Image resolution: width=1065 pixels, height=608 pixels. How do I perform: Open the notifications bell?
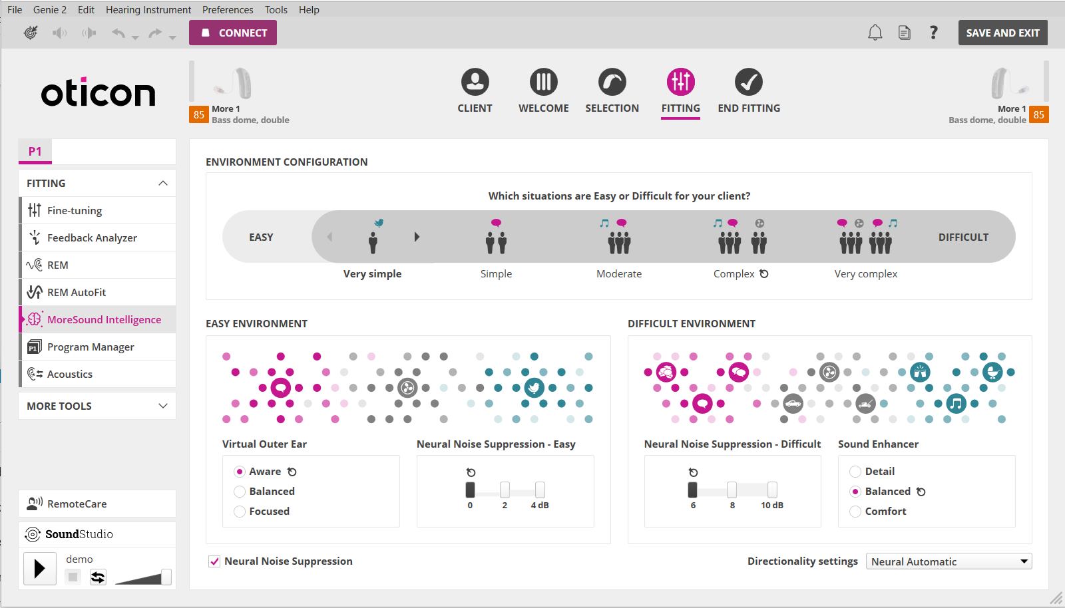pyautogui.click(x=875, y=33)
